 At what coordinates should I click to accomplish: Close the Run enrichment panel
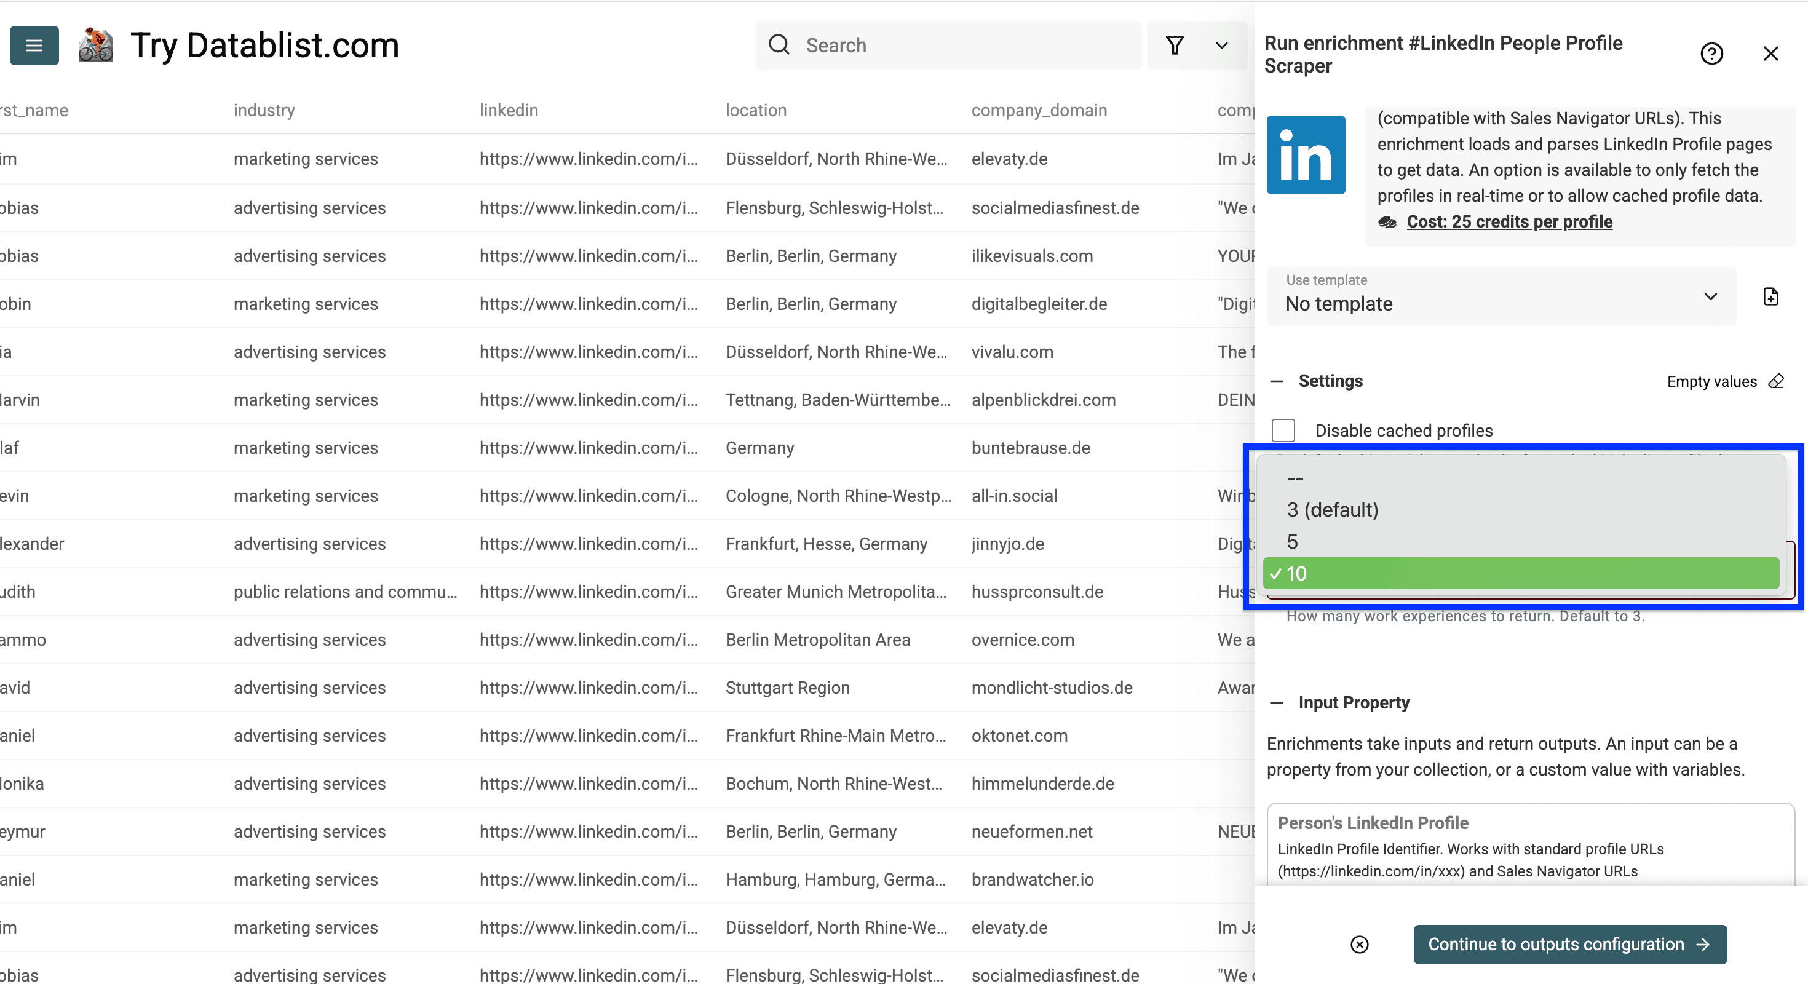1772,53
